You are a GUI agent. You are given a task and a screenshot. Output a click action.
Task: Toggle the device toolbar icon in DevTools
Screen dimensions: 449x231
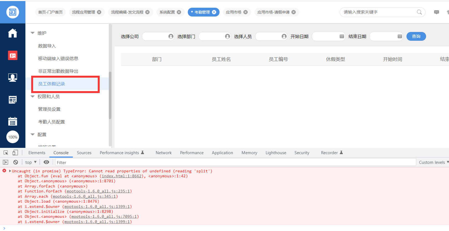[x=15, y=153]
